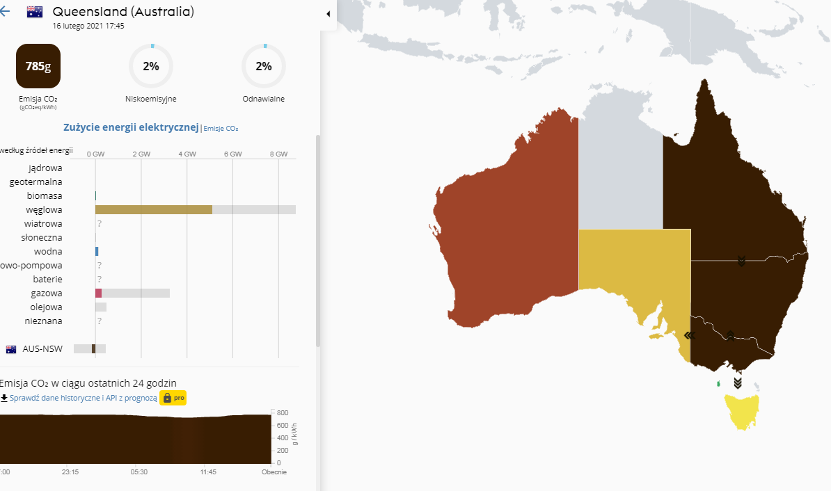Click the back arrow beside Queensland

(5, 12)
